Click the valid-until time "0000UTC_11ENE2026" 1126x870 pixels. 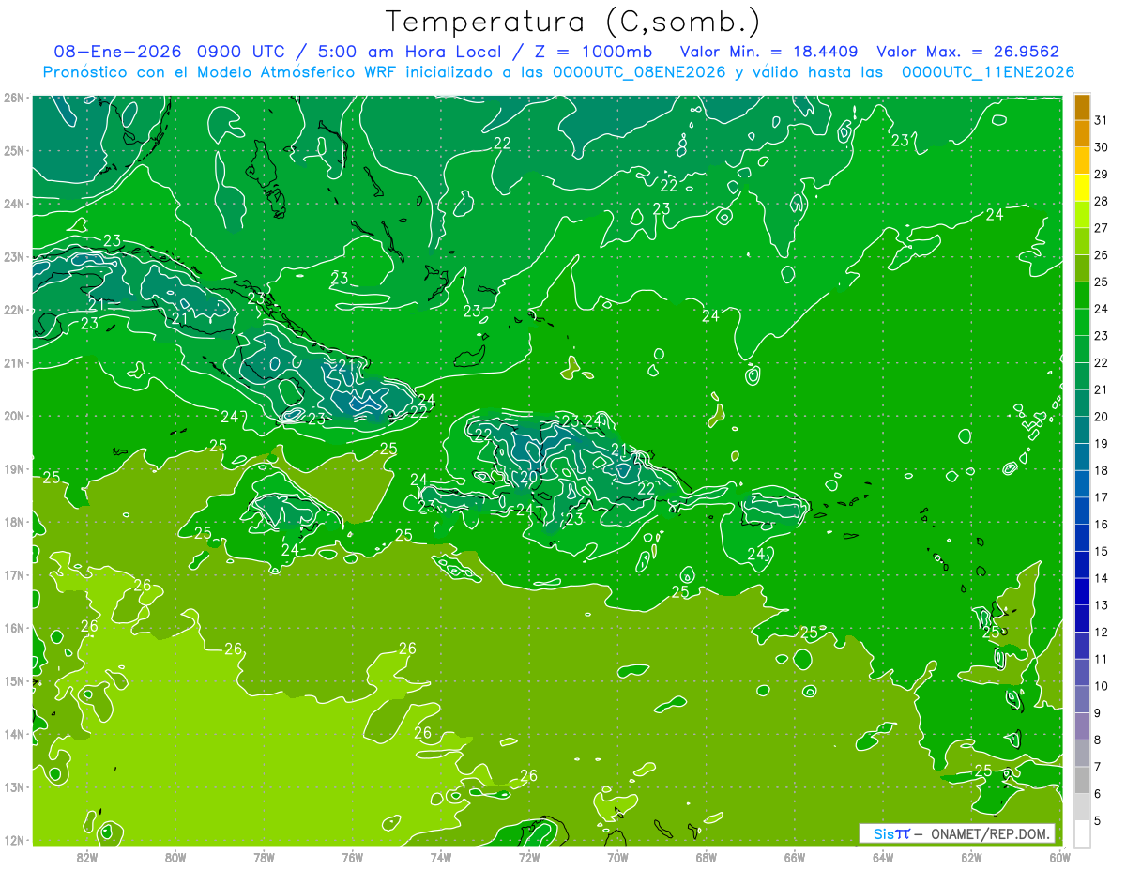[987, 72]
